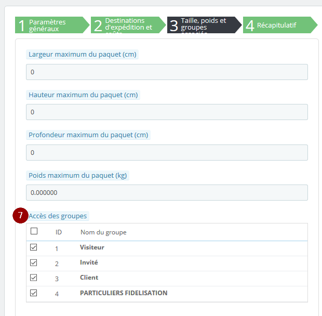
Task: Uncheck the Visiteur group checkbox
Action: (33, 247)
